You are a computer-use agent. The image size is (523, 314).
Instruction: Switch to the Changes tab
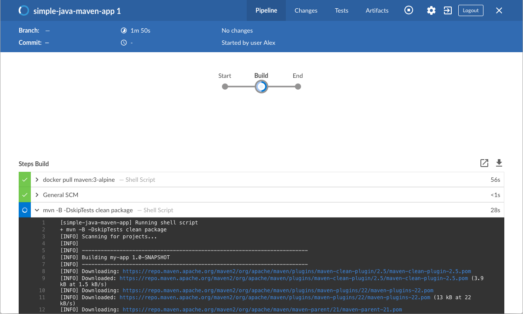pos(306,10)
